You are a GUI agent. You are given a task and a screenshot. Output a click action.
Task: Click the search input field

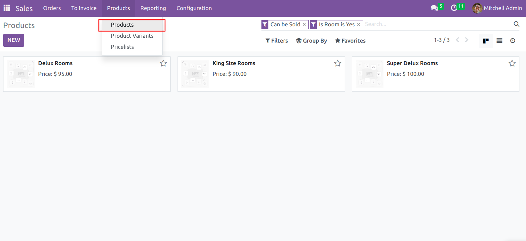437,24
